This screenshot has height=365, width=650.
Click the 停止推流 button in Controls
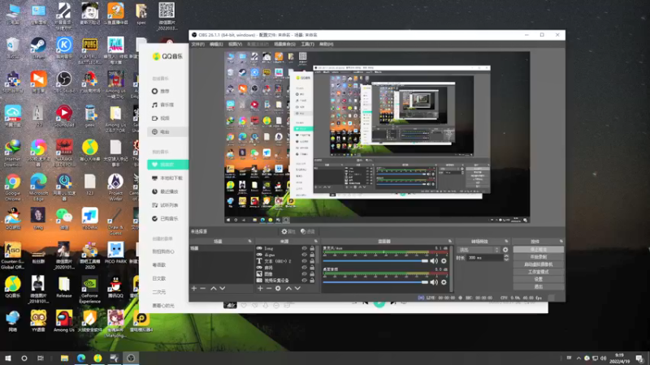pos(539,250)
